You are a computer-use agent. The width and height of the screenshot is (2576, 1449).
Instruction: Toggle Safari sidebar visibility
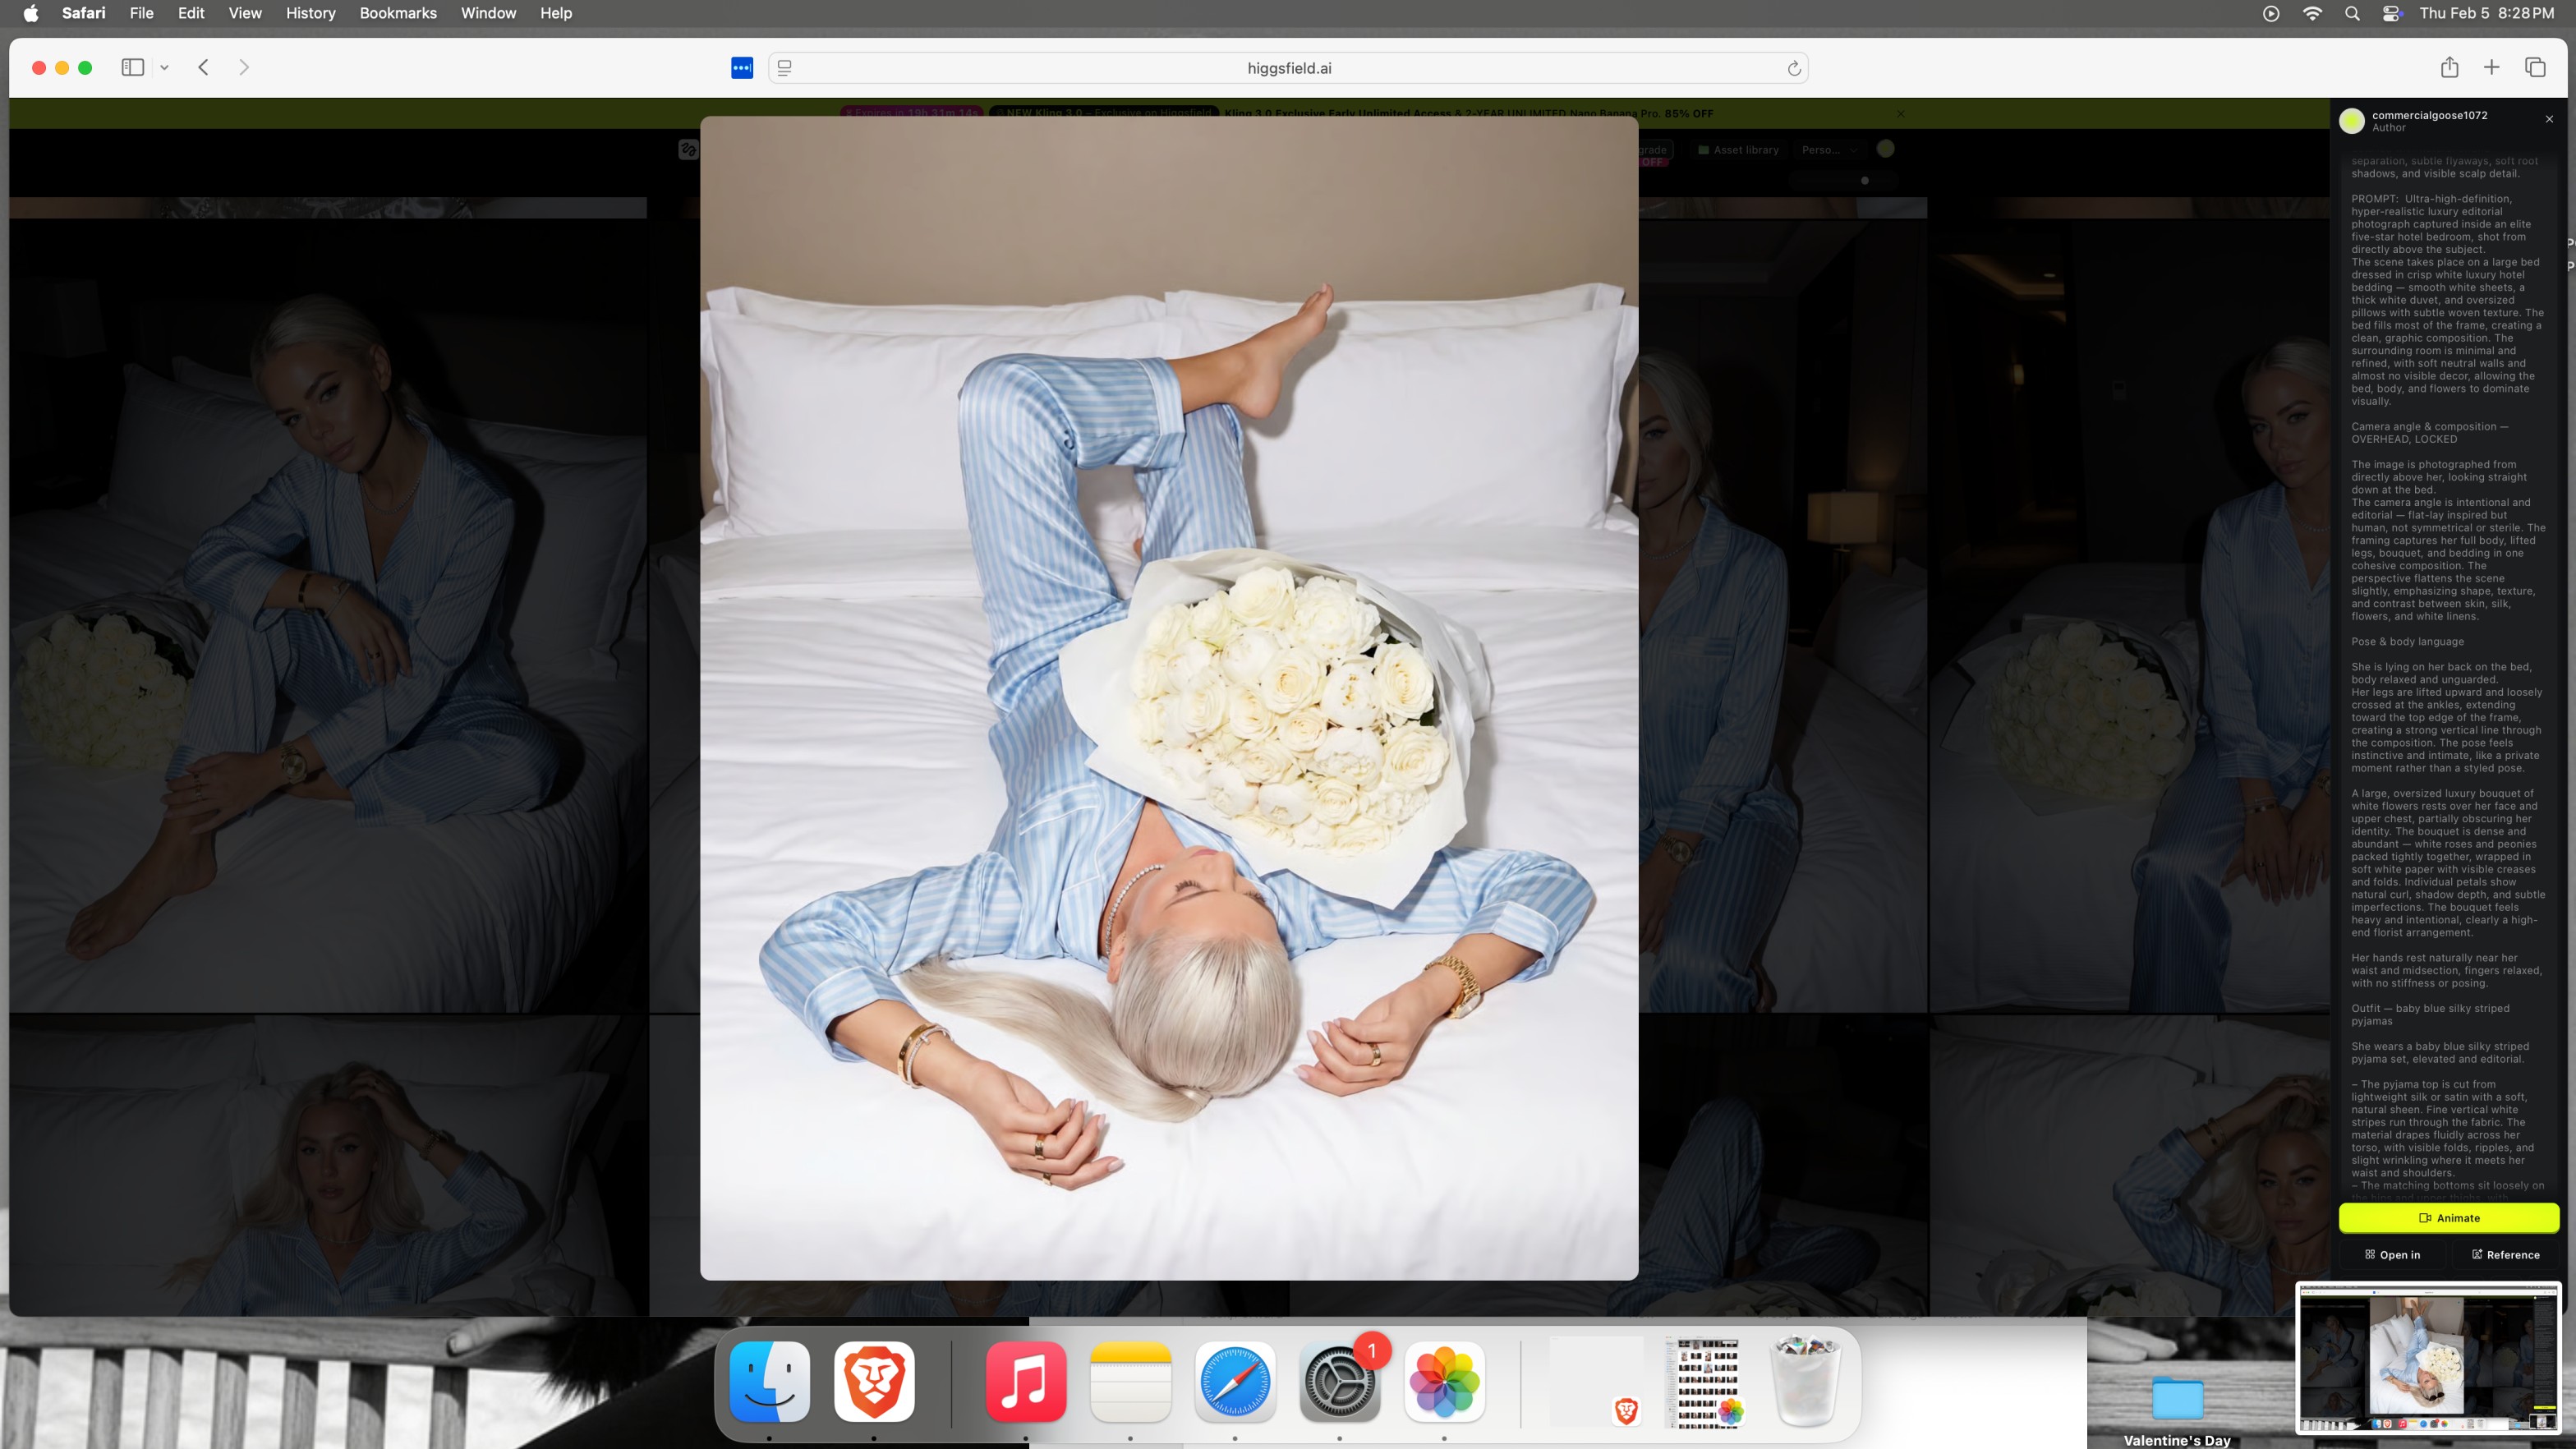(133, 67)
